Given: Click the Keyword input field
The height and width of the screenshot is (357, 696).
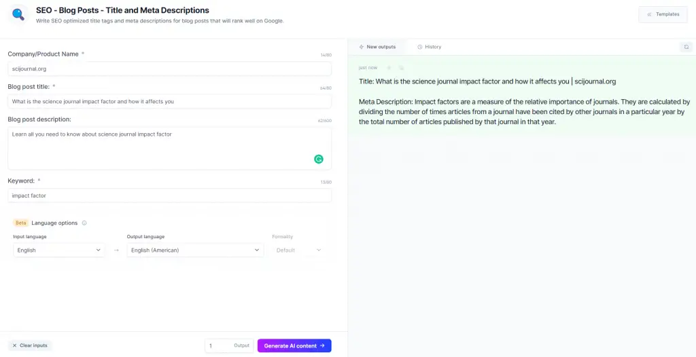Looking at the screenshot, I should coord(169,195).
